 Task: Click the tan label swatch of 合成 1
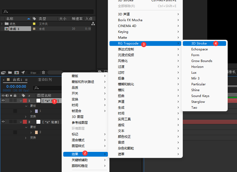point(34,29)
